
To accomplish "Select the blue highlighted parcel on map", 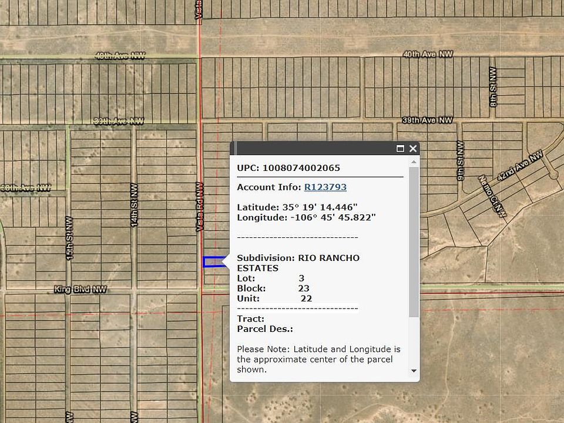I will [213, 262].
